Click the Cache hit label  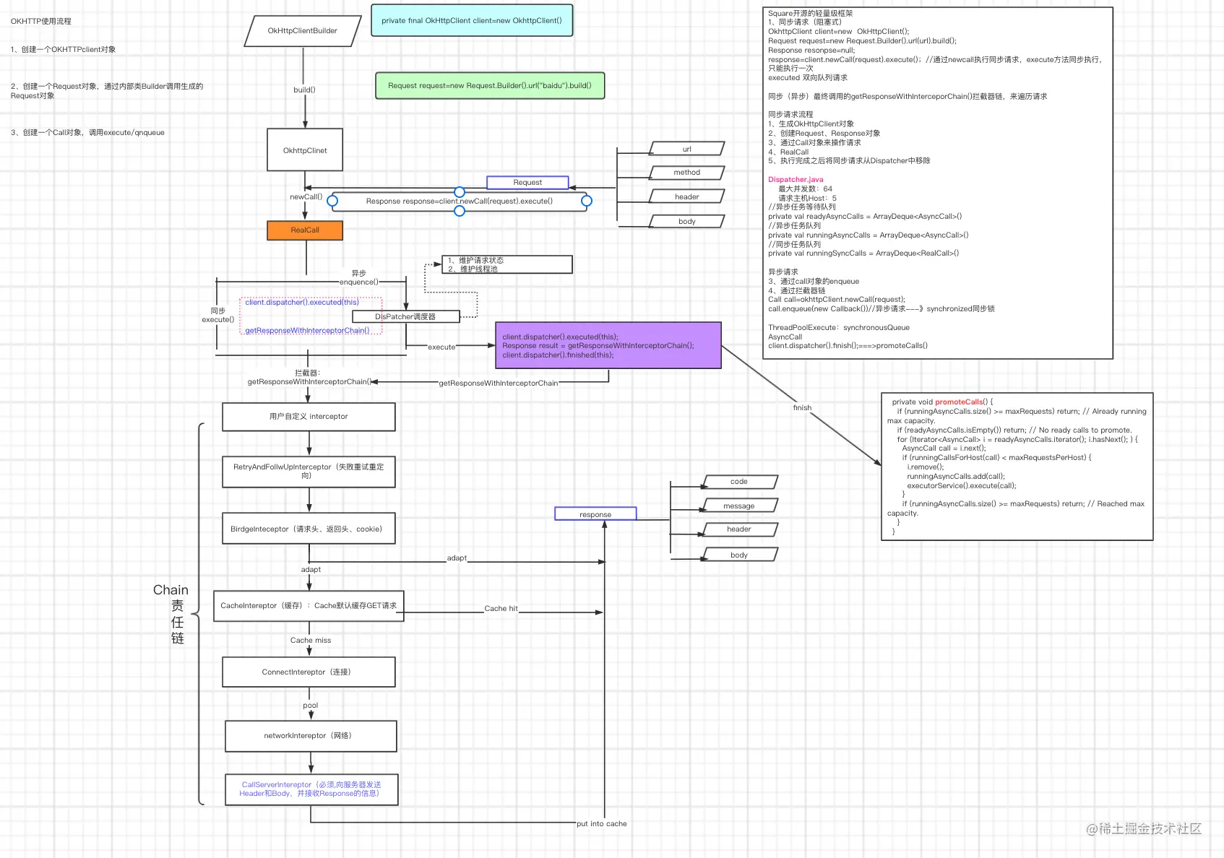501,609
